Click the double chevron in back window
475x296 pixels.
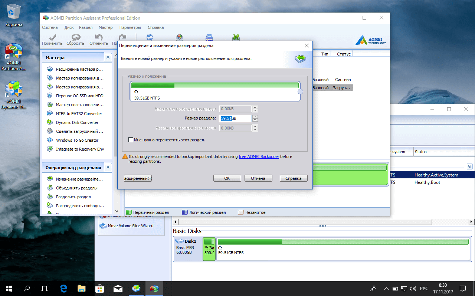click(x=469, y=166)
